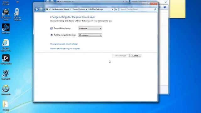Click the Save changes button

120,56
